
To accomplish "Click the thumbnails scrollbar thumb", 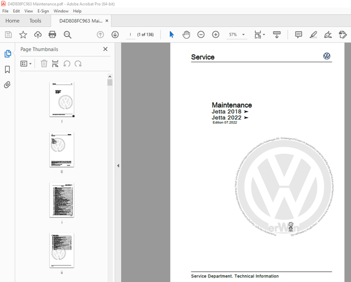I will click(x=110, y=83).
